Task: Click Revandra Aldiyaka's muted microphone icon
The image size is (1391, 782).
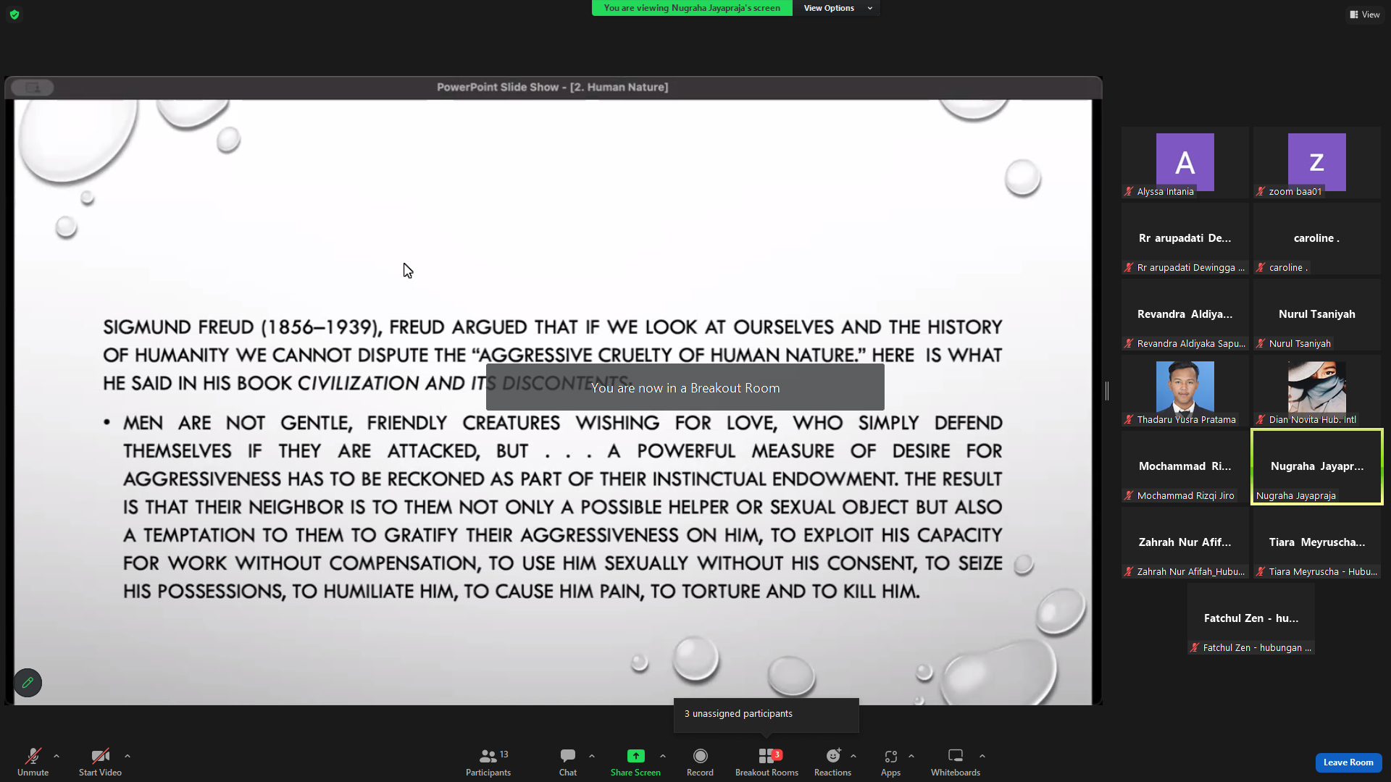Action: pos(1129,344)
